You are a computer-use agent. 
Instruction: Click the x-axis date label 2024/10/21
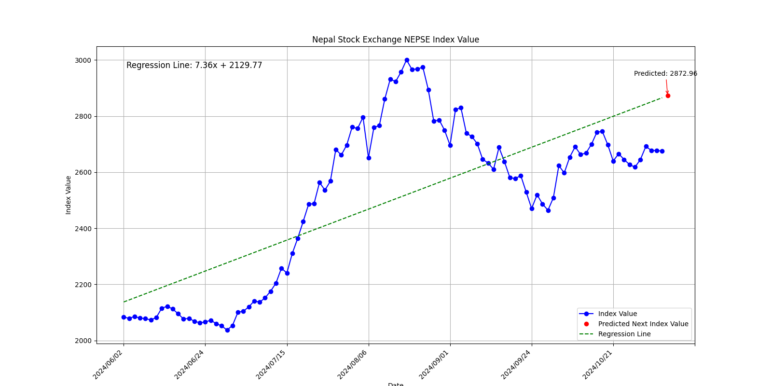click(598, 364)
